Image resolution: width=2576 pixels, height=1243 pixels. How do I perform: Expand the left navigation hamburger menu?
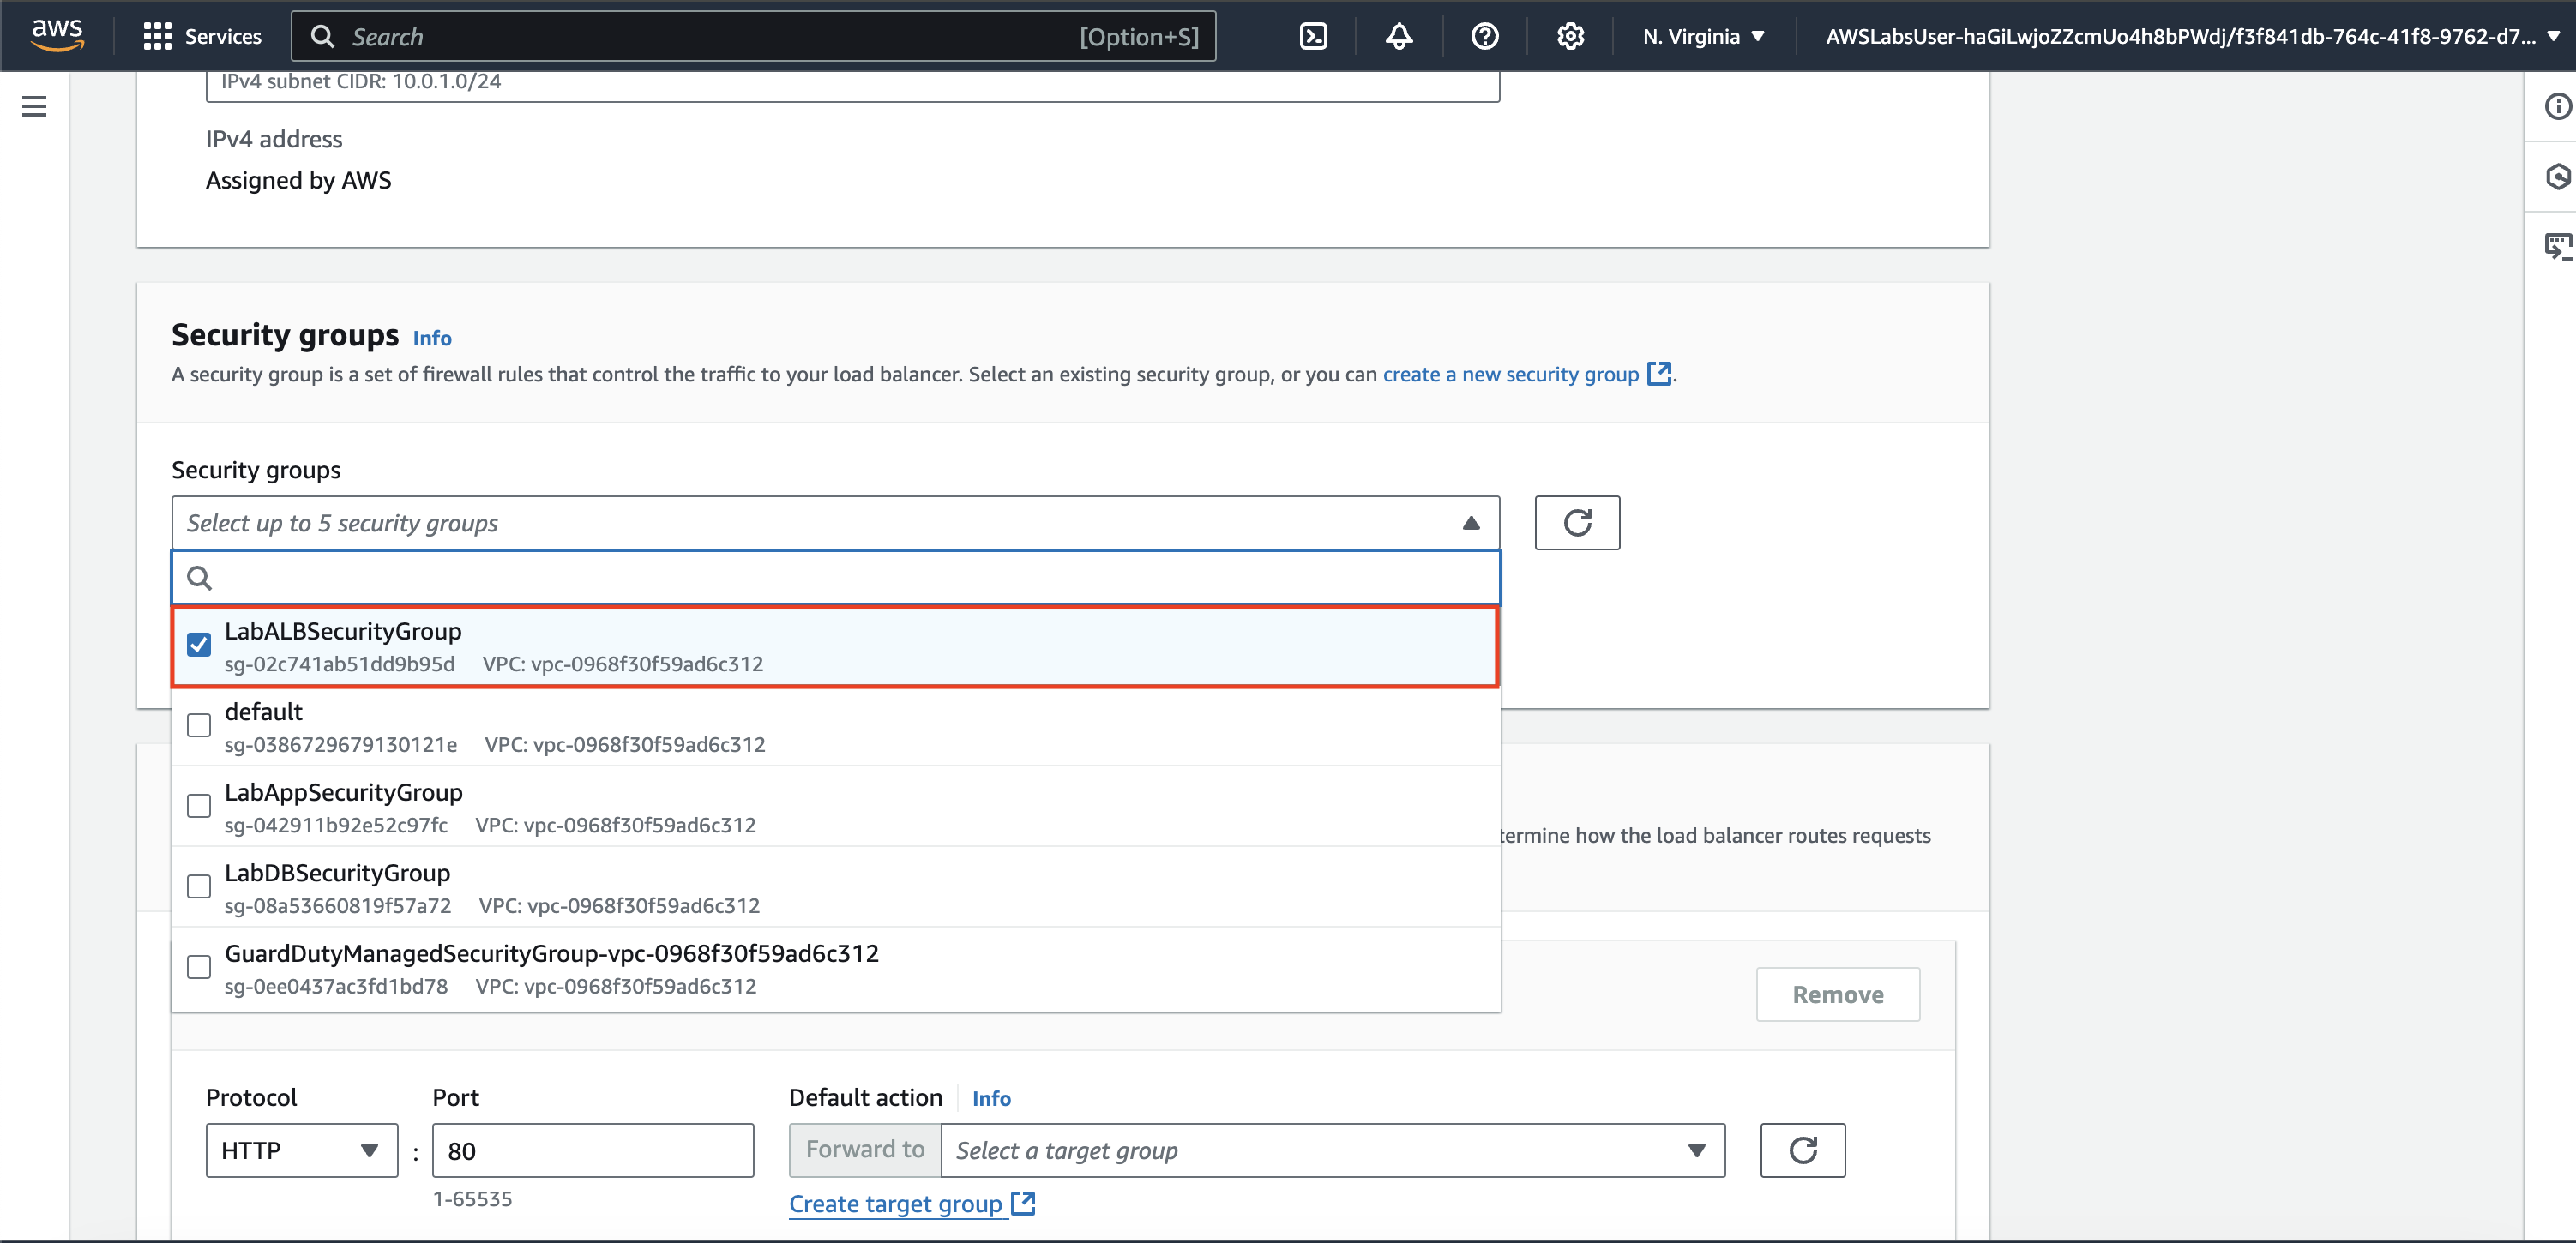34,106
